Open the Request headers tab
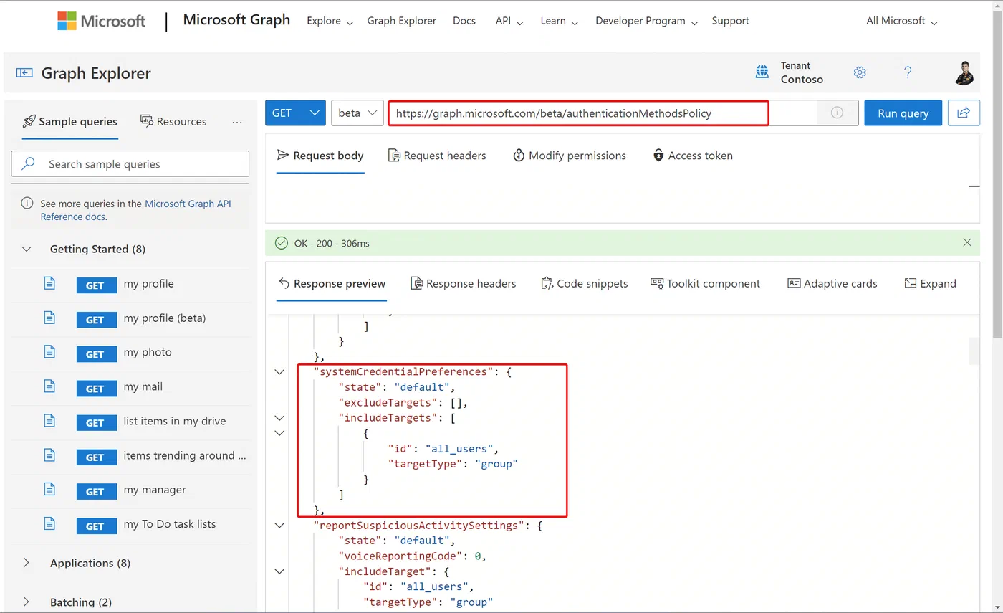Image resolution: width=1003 pixels, height=613 pixels. pyautogui.click(x=437, y=156)
